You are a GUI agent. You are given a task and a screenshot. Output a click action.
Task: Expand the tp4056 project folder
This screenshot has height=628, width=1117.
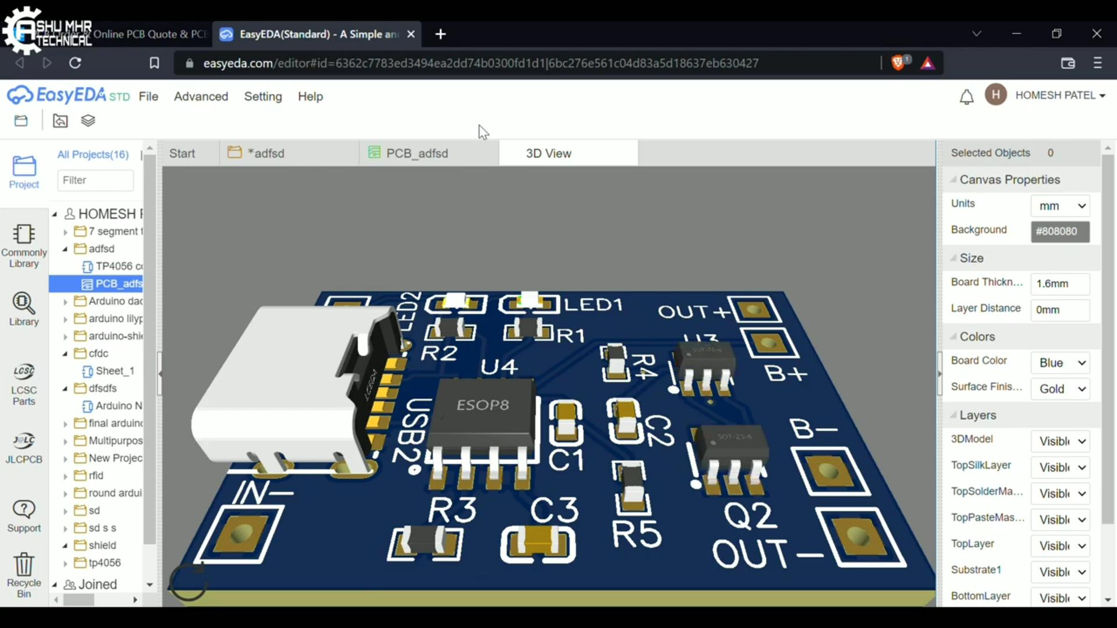click(65, 562)
